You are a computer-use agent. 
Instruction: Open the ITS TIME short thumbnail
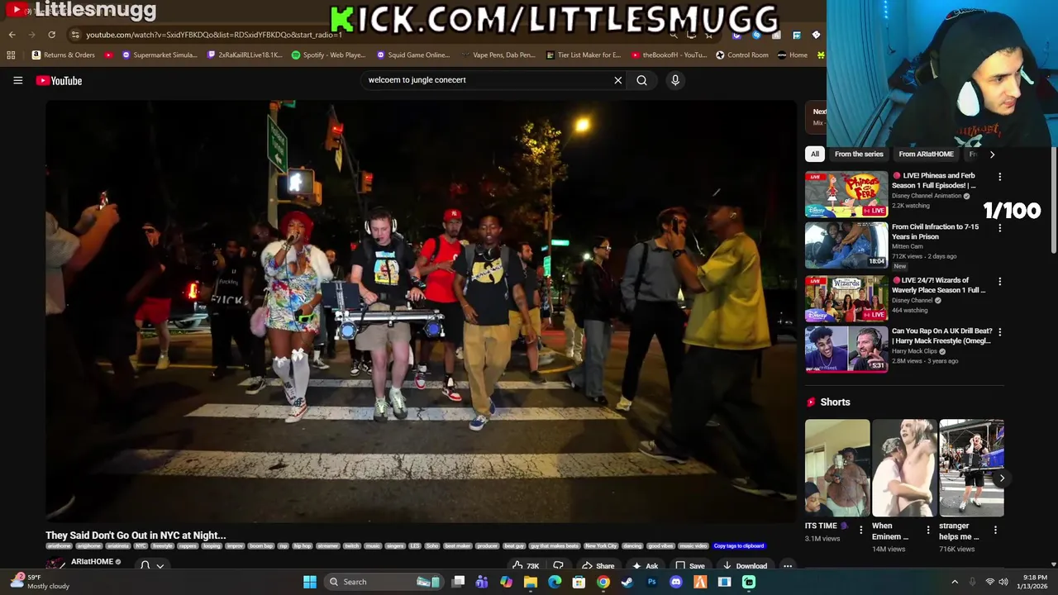tap(837, 468)
